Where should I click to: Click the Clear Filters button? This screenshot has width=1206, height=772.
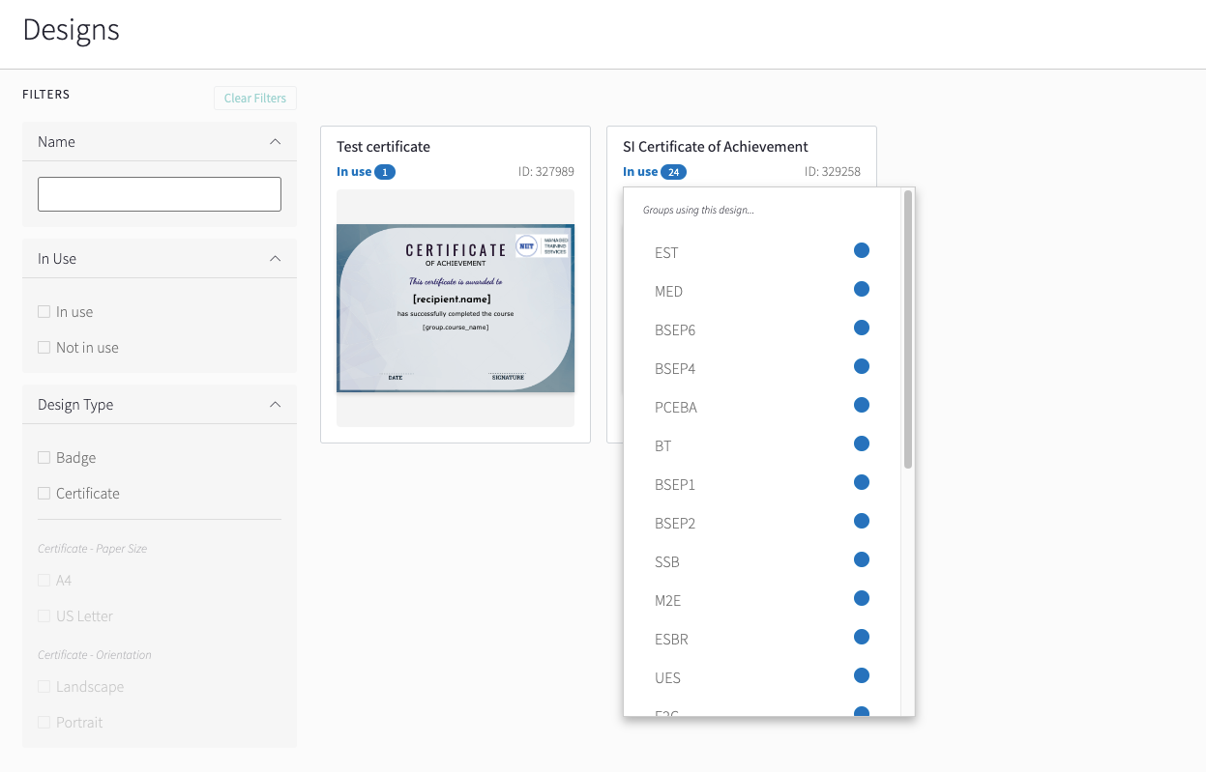(x=255, y=98)
